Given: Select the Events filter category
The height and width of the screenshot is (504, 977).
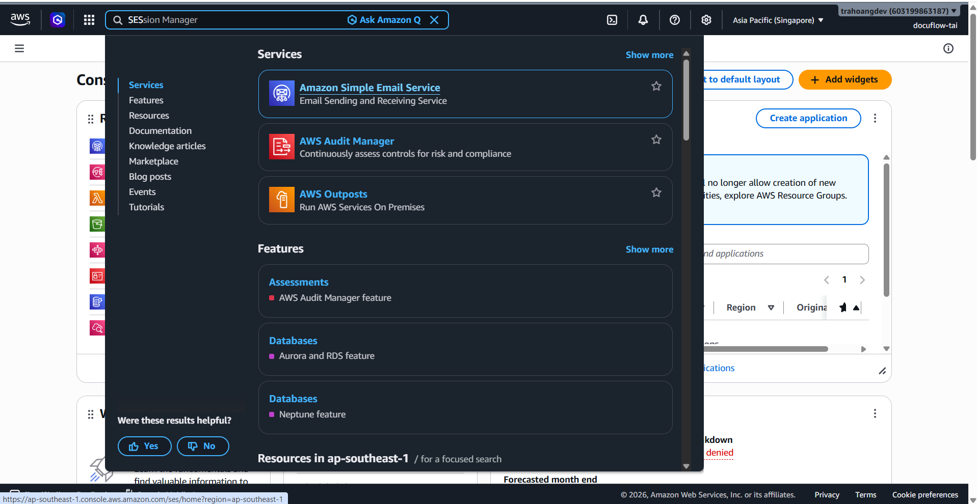Looking at the screenshot, I should (142, 192).
